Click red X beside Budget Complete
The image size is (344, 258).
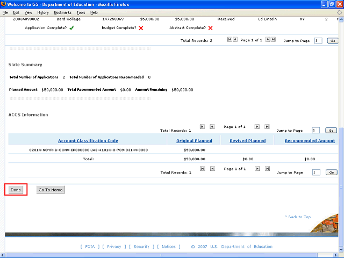141,28
